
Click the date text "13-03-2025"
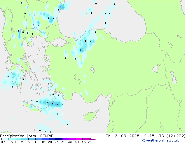pyautogui.click(x=126, y=136)
